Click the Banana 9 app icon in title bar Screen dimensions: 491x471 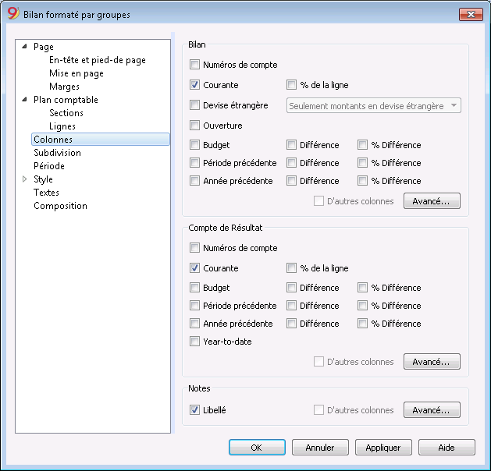pos(13,13)
